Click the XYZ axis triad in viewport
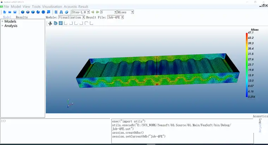The width and height of the screenshot is (268, 145). click(70, 103)
